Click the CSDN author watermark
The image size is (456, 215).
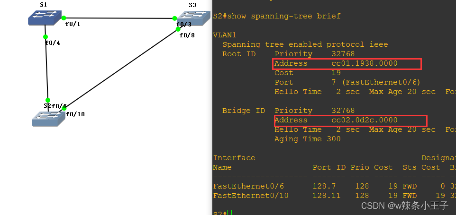click(405, 206)
